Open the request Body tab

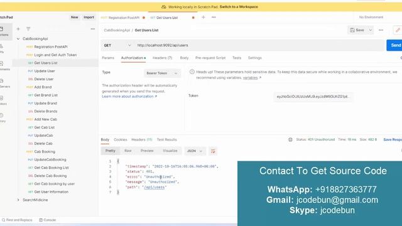coord(184,58)
